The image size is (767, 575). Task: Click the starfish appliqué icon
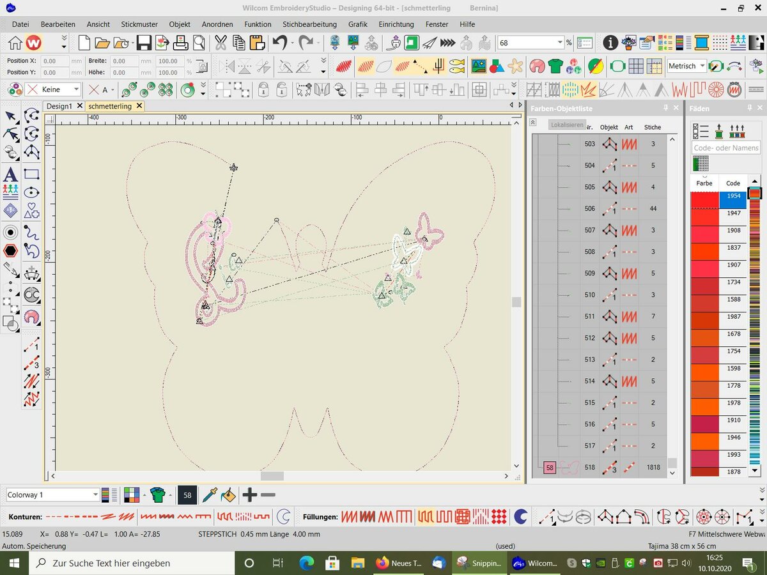tap(515, 66)
